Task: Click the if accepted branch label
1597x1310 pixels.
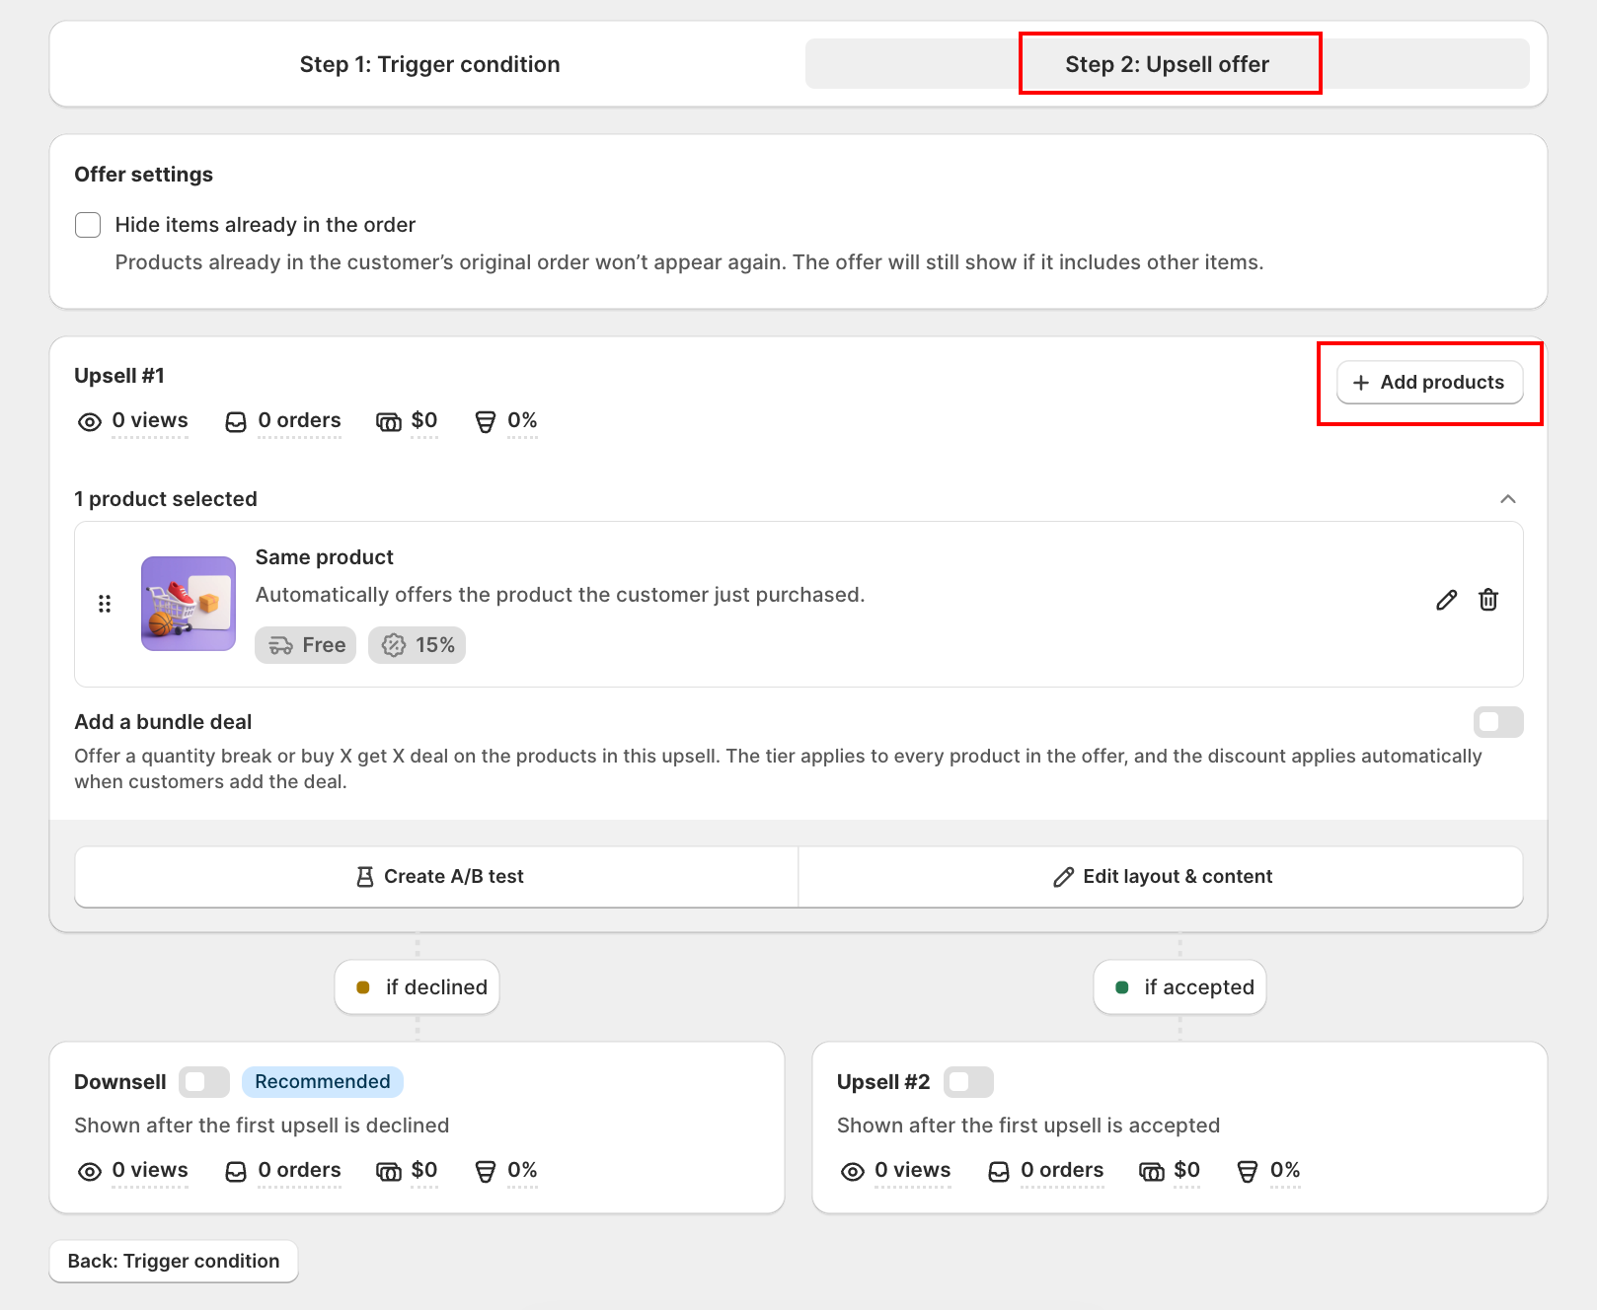Action: click(1180, 987)
